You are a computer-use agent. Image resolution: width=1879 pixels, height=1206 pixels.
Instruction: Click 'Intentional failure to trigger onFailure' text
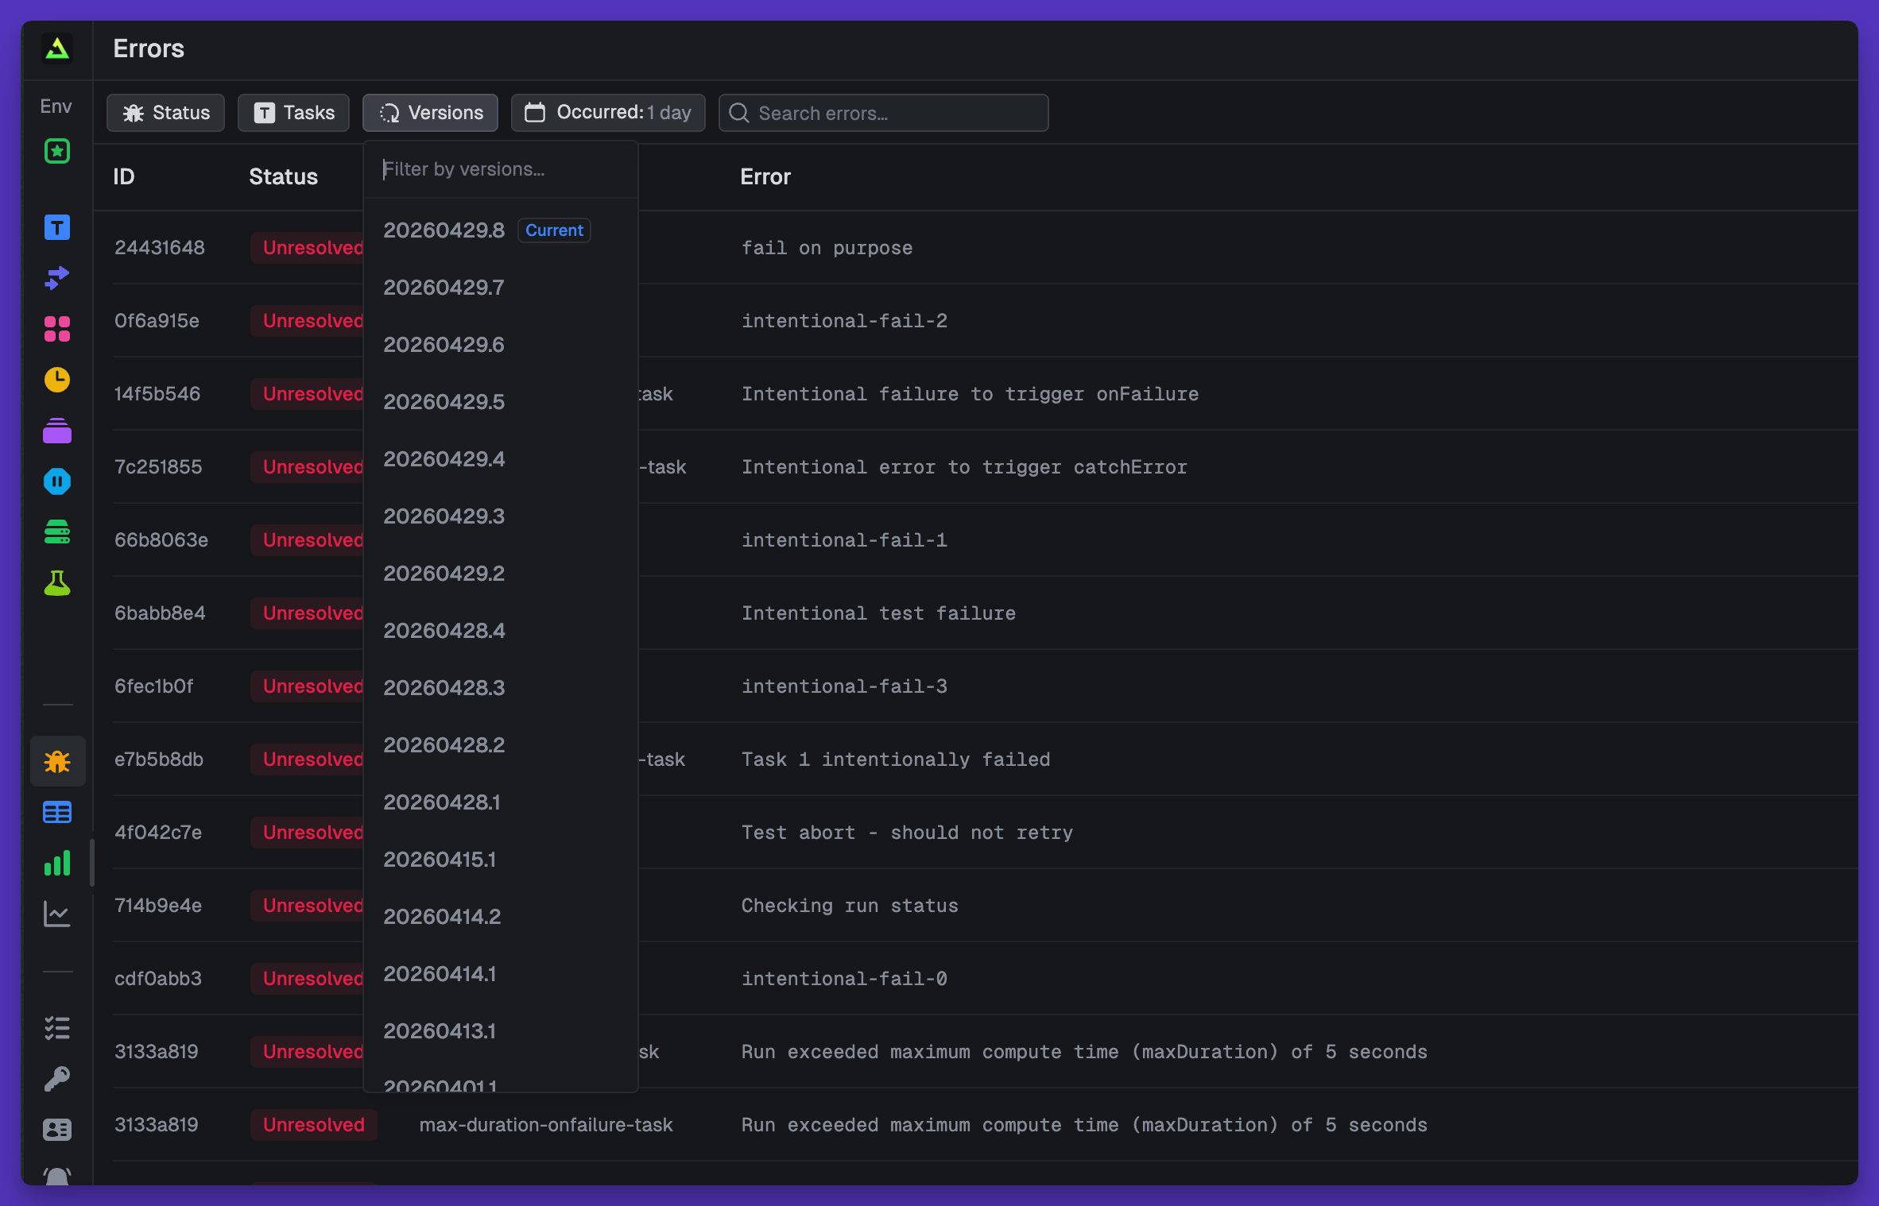coord(970,394)
